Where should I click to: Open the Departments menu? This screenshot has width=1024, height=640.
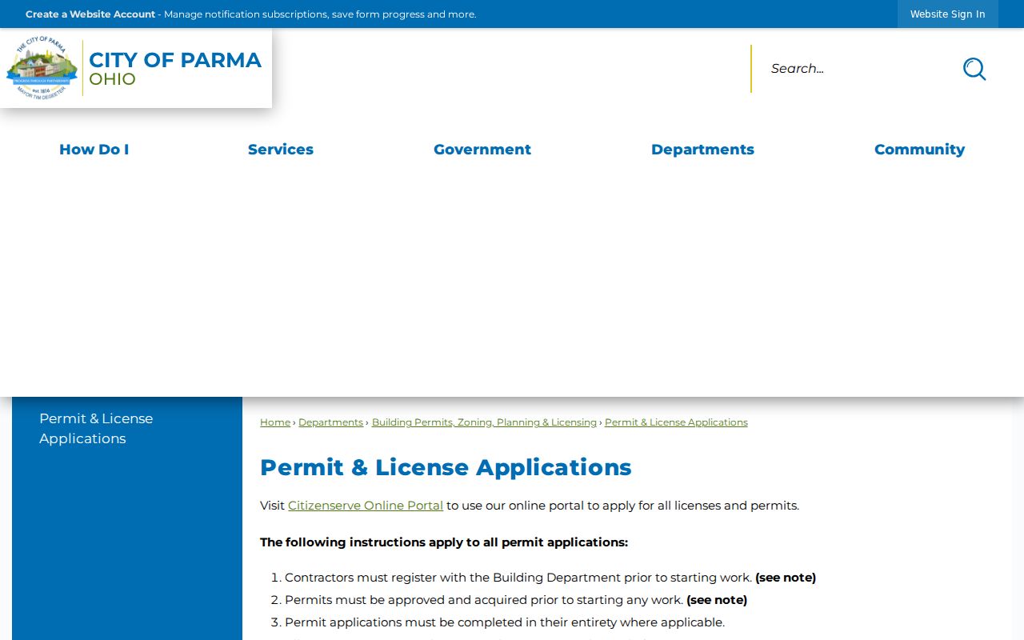[x=702, y=149]
